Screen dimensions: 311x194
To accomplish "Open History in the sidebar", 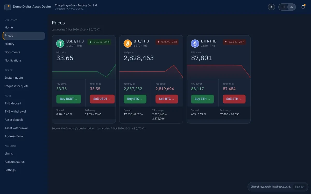I will (x=24, y=44).
